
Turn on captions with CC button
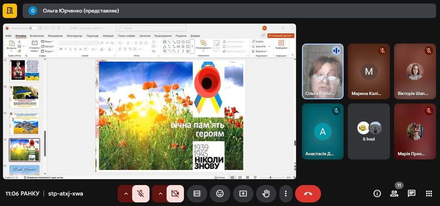[x=197, y=194]
